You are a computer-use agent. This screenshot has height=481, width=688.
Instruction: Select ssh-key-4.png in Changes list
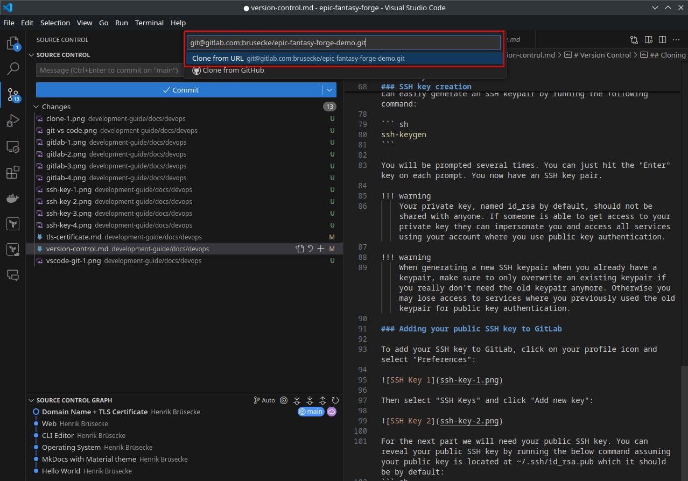(x=184, y=225)
